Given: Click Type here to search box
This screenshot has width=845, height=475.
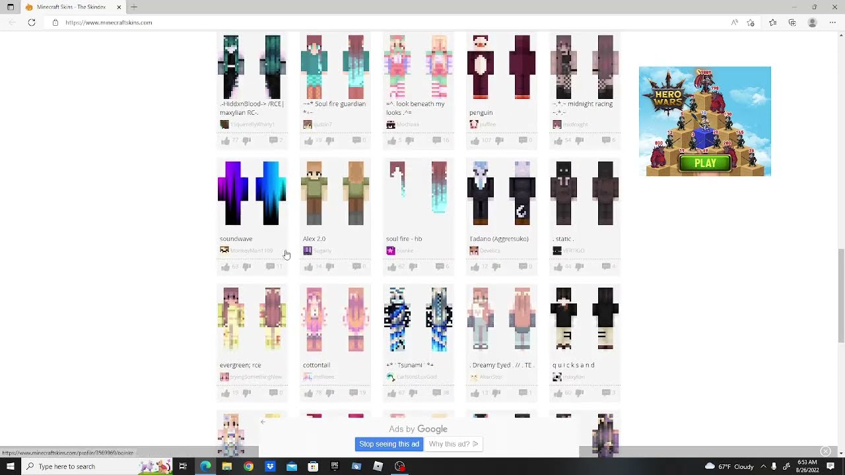Looking at the screenshot, I should click(96, 466).
